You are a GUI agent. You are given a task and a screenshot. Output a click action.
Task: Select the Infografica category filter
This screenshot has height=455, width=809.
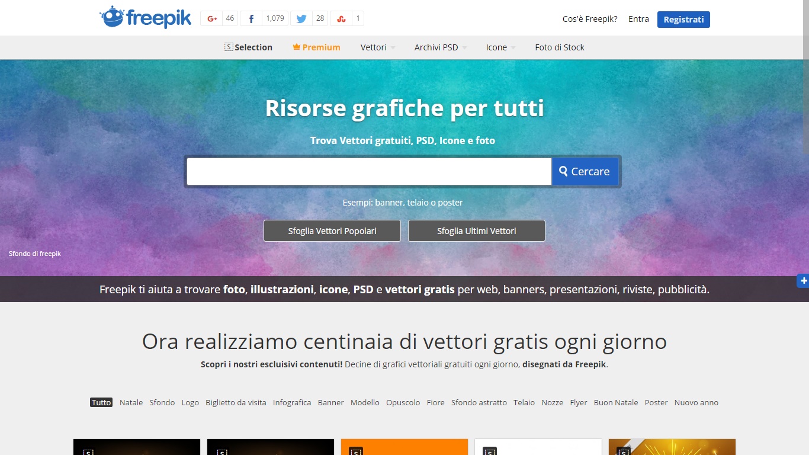click(x=292, y=402)
